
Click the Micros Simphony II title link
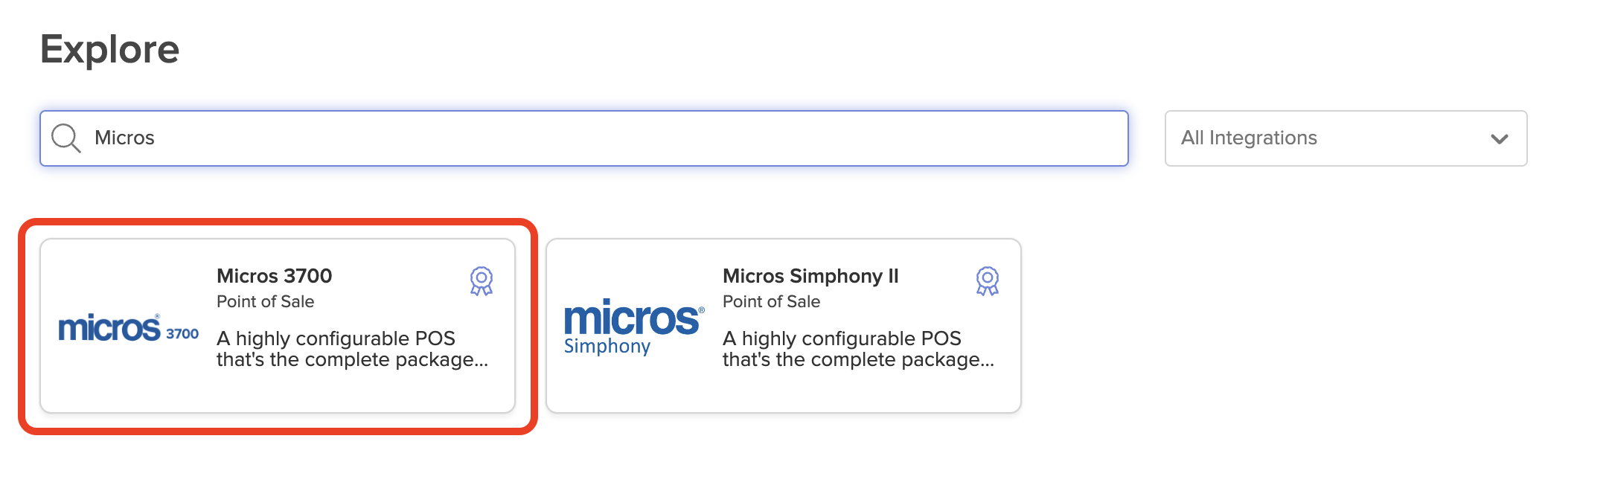click(811, 275)
